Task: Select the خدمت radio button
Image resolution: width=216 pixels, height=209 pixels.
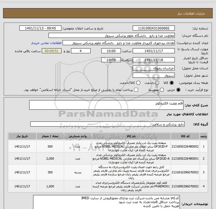Action: (157, 83)
